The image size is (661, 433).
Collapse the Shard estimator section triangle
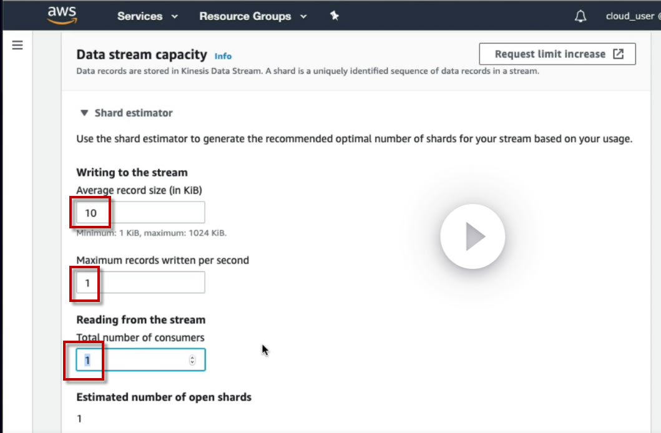click(x=84, y=113)
